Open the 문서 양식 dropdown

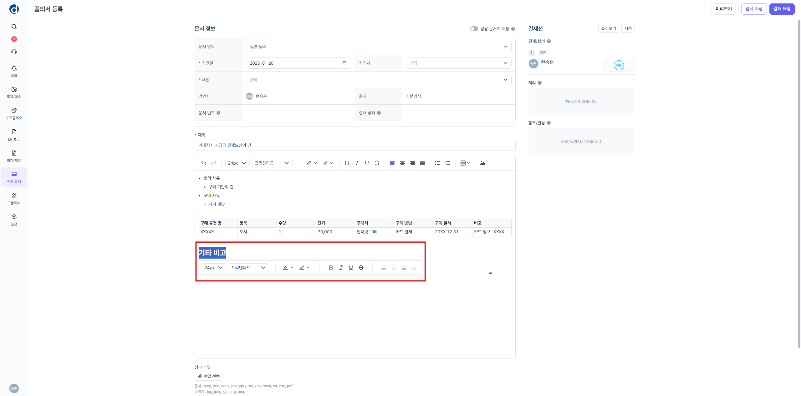[378, 47]
